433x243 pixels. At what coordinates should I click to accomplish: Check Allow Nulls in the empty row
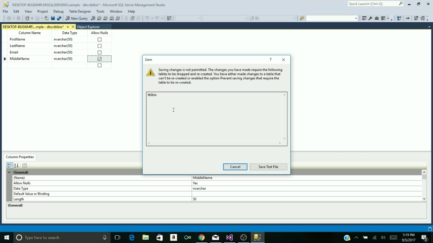(99, 65)
